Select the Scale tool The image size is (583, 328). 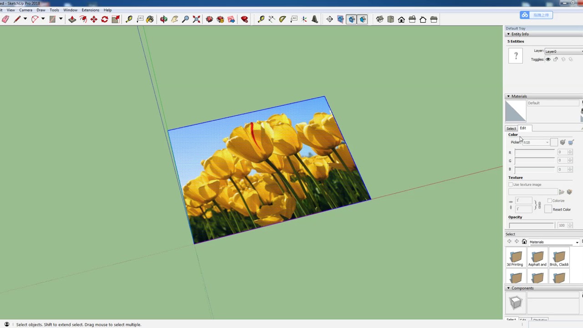click(116, 19)
